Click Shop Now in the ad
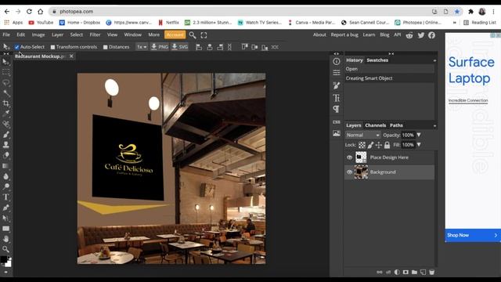501x282 pixels. (x=472, y=235)
